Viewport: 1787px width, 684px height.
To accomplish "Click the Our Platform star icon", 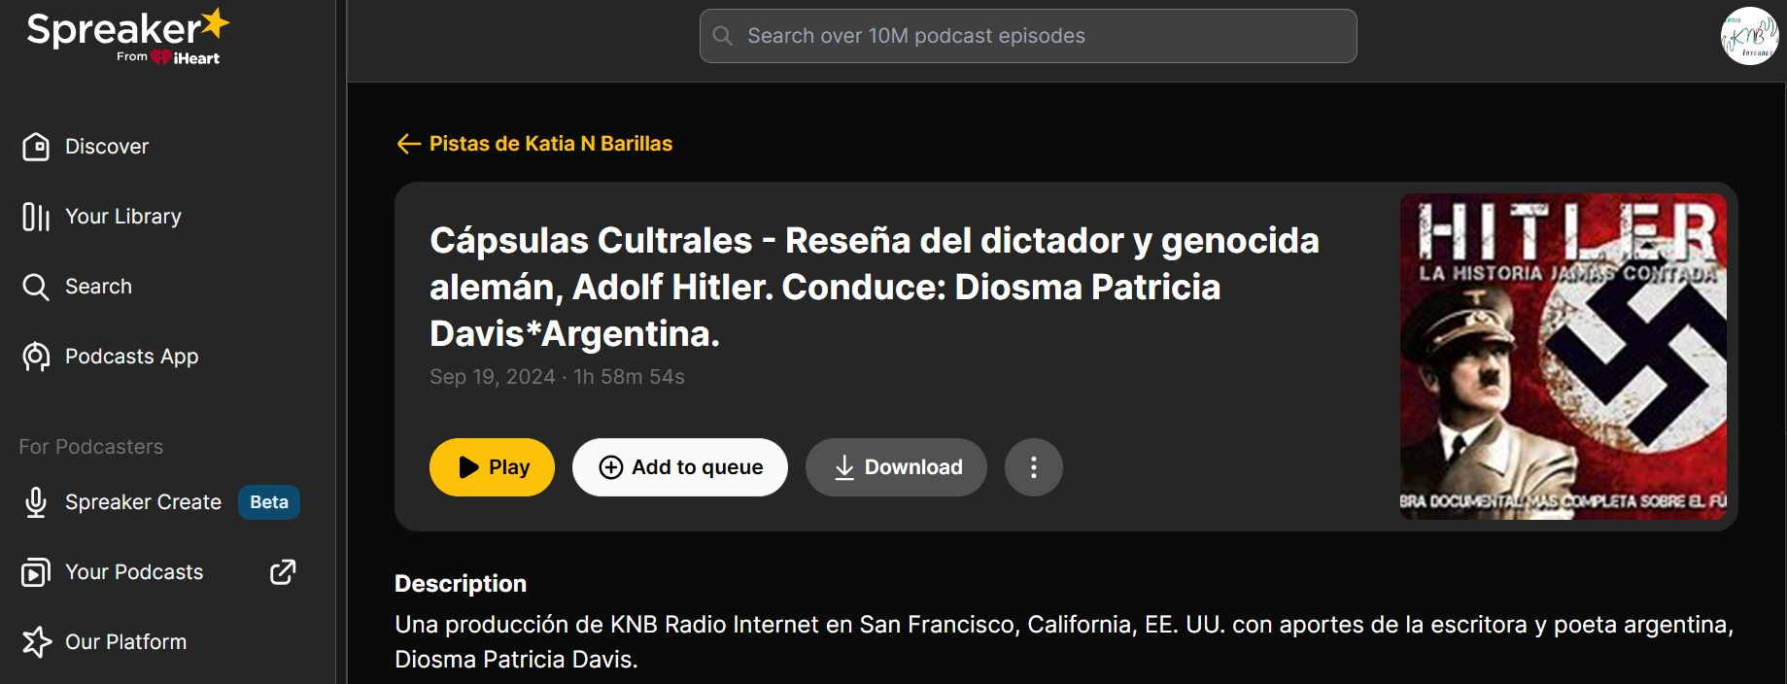I will [36, 642].
